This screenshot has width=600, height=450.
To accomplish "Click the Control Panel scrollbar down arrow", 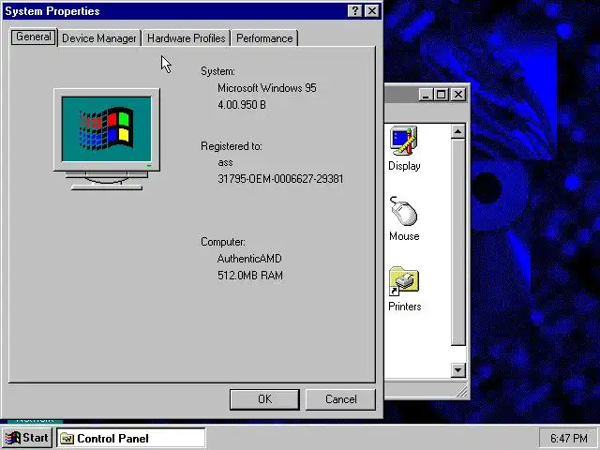I will click(x=457, y=370).
